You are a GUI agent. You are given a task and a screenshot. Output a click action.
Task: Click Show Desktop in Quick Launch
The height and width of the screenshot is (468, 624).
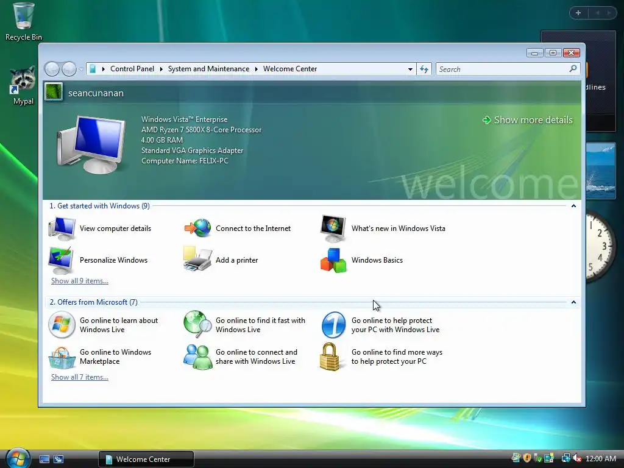click(x=44, y=459)
